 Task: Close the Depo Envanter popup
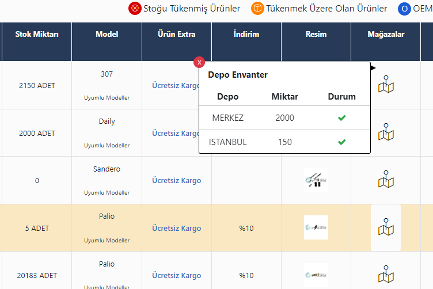199,62
